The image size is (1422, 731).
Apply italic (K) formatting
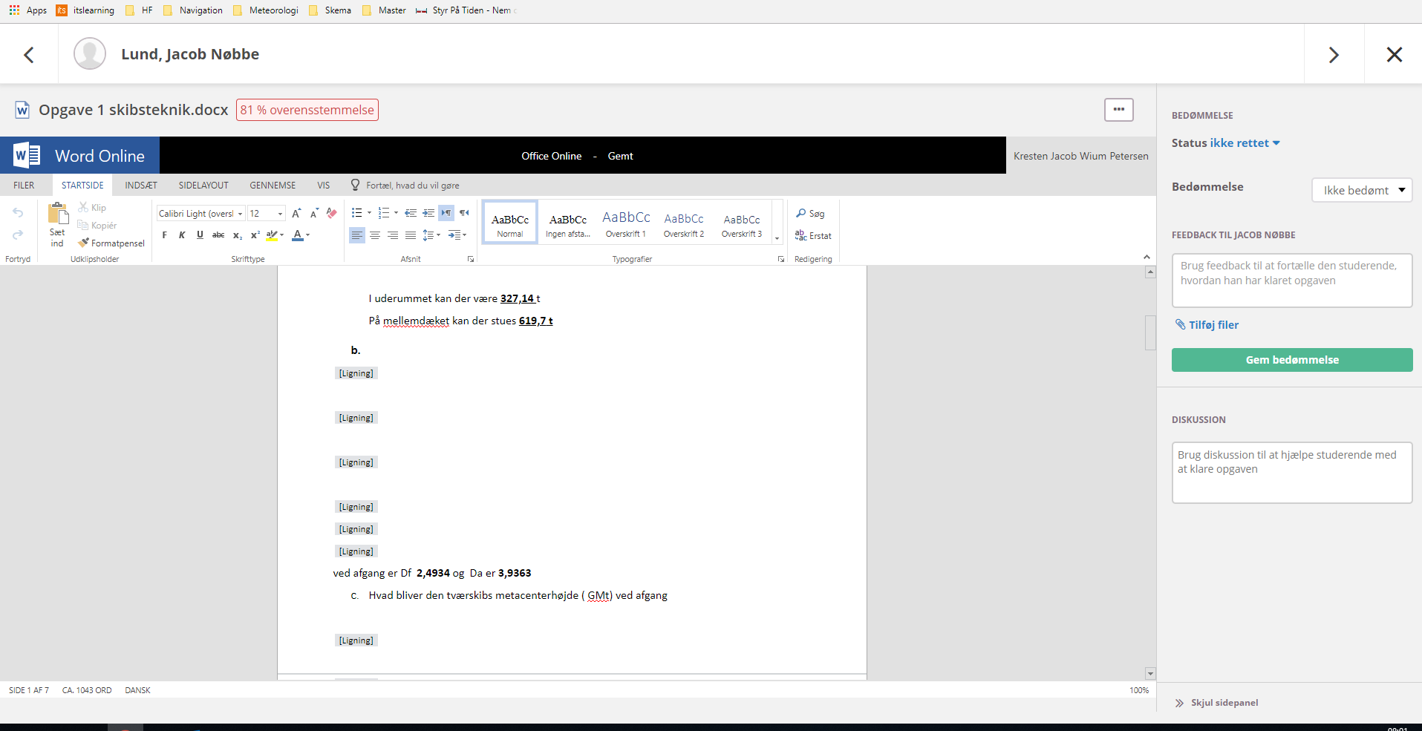point(182,235)
